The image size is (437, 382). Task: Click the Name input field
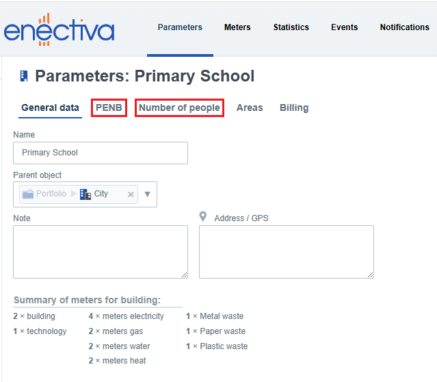click(101, 153)
